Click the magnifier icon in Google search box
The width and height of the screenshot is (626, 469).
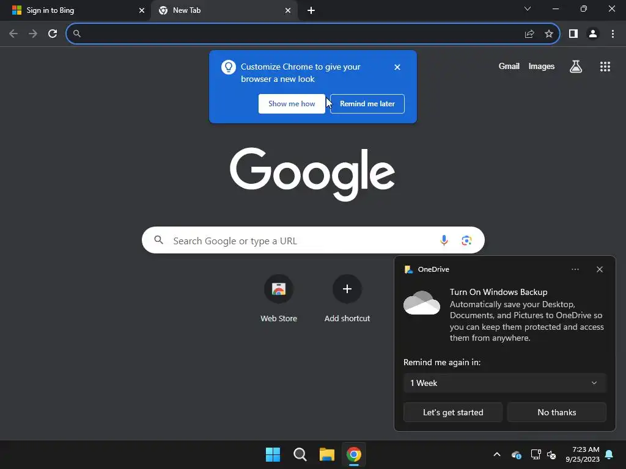click(159, 240)
